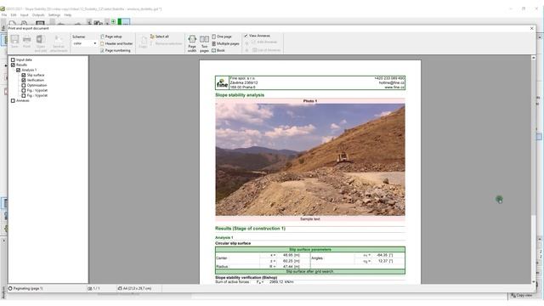Click the fine logo in page header
The height and width of the screenshot is (306, 544).
click(x=222, y=83)
